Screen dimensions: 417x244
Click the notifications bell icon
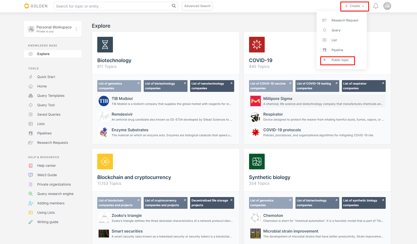pos(376,6)
